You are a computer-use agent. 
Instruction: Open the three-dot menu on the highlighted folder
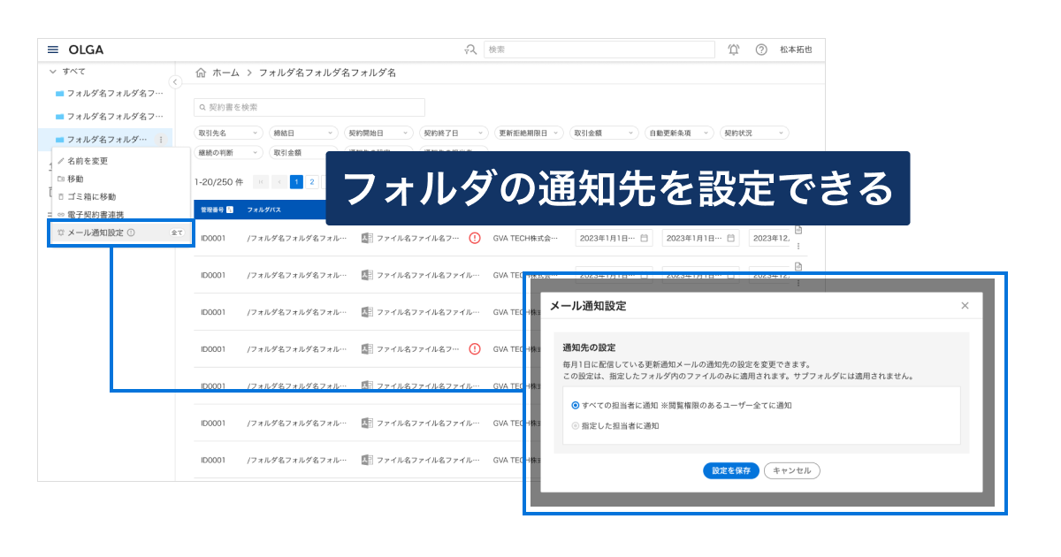pyautogui.click(x=161, y=140)
